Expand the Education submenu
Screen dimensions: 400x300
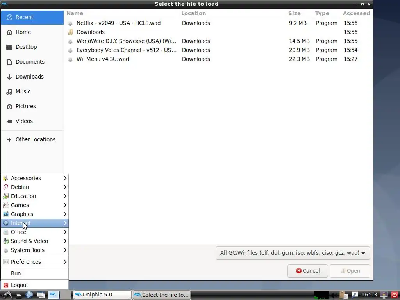(x=35, y=196)
